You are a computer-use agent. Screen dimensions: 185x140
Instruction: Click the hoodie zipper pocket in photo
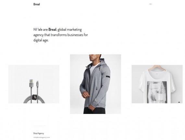tap(96, 89)
